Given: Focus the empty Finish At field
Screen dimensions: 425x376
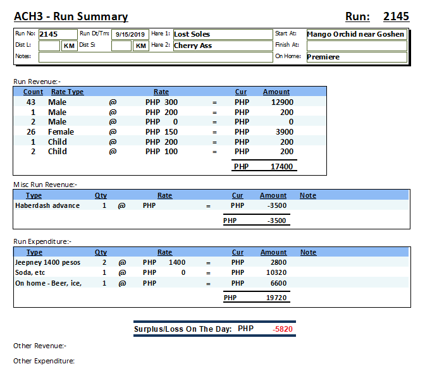Looking at the screenshot, I should pyautogui.click(x=356, y=45).
